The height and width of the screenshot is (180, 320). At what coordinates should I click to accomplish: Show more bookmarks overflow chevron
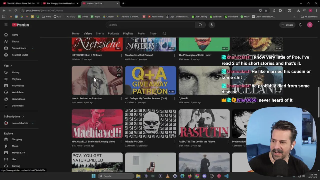click(294, 17)
